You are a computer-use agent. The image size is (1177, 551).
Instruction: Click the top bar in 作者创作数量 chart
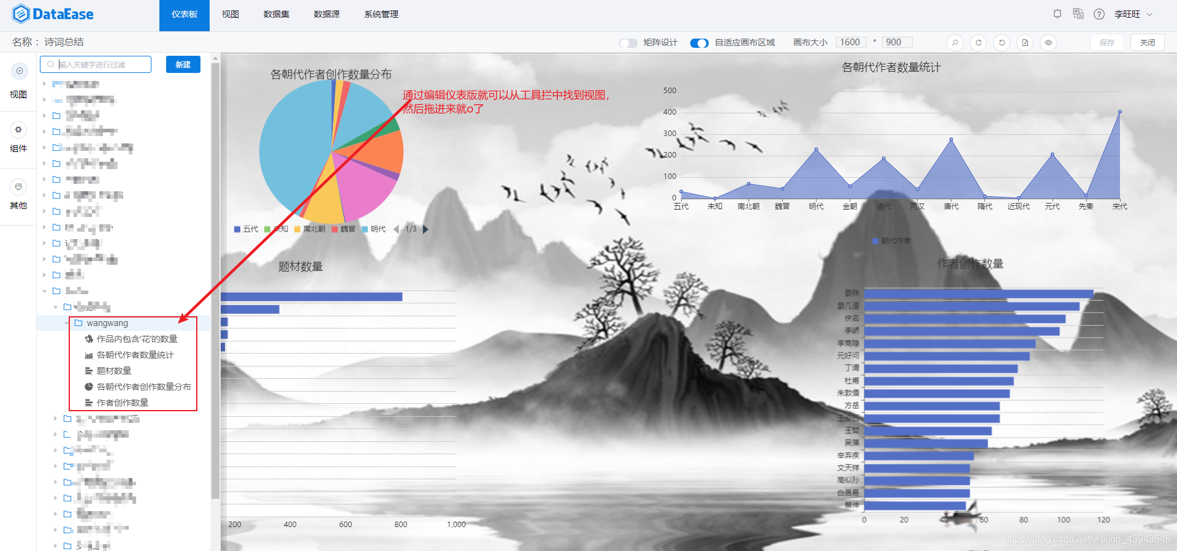pyautogui.click(x=978, y=294)
